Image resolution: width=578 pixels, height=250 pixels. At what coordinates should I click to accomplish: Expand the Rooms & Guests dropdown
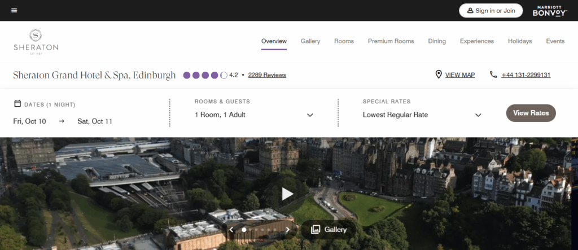[310, 115]
